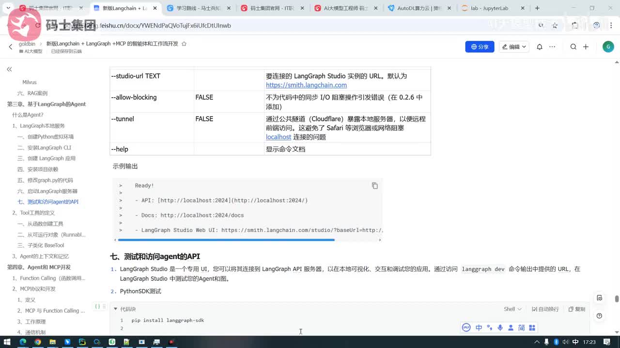Switch to AI大模型工程师 browser tab
Screen dimensions: 620x348
(345, 8)
